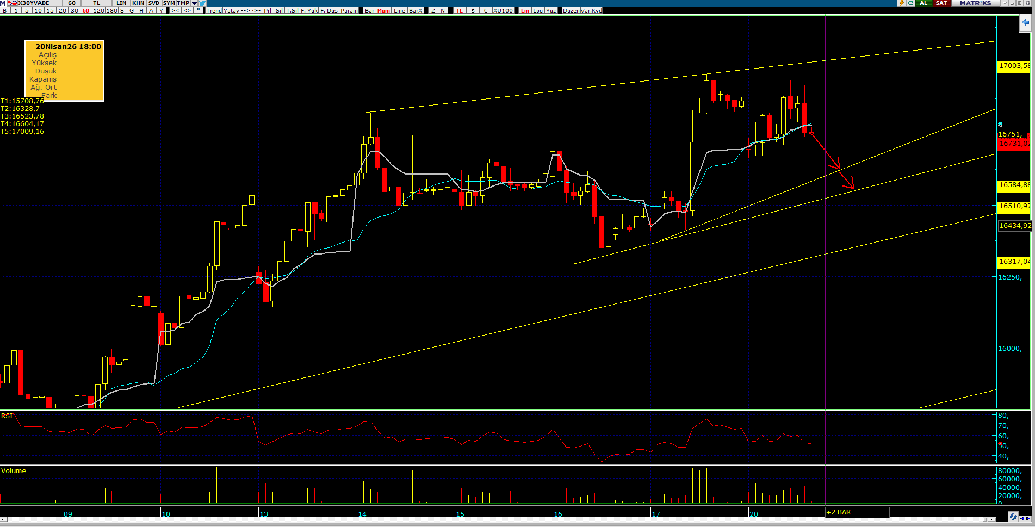The image size is (1035, 527).
Task: Click the Twitter bird icon
Action: (x=202, y=3)
